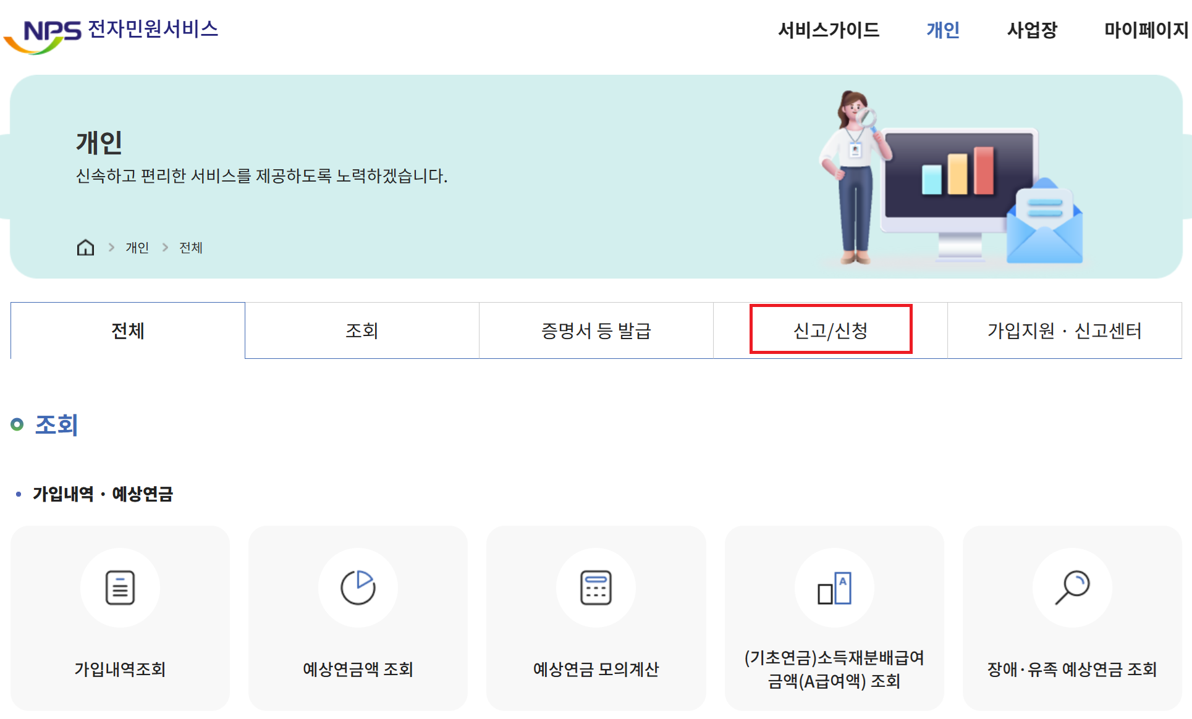Open 서비스가이드 from the top menu
Screen dimensions: 1192x719
tap(829, 30)
